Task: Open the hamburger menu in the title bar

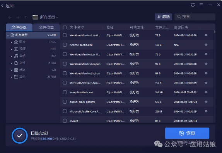Action: (x=201, y=5)
